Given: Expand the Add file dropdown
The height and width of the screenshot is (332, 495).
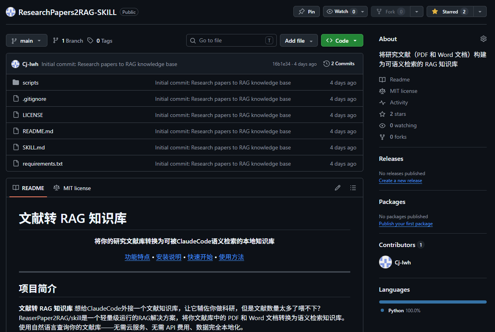Looking at the screenshot, I should click(299, 41).
